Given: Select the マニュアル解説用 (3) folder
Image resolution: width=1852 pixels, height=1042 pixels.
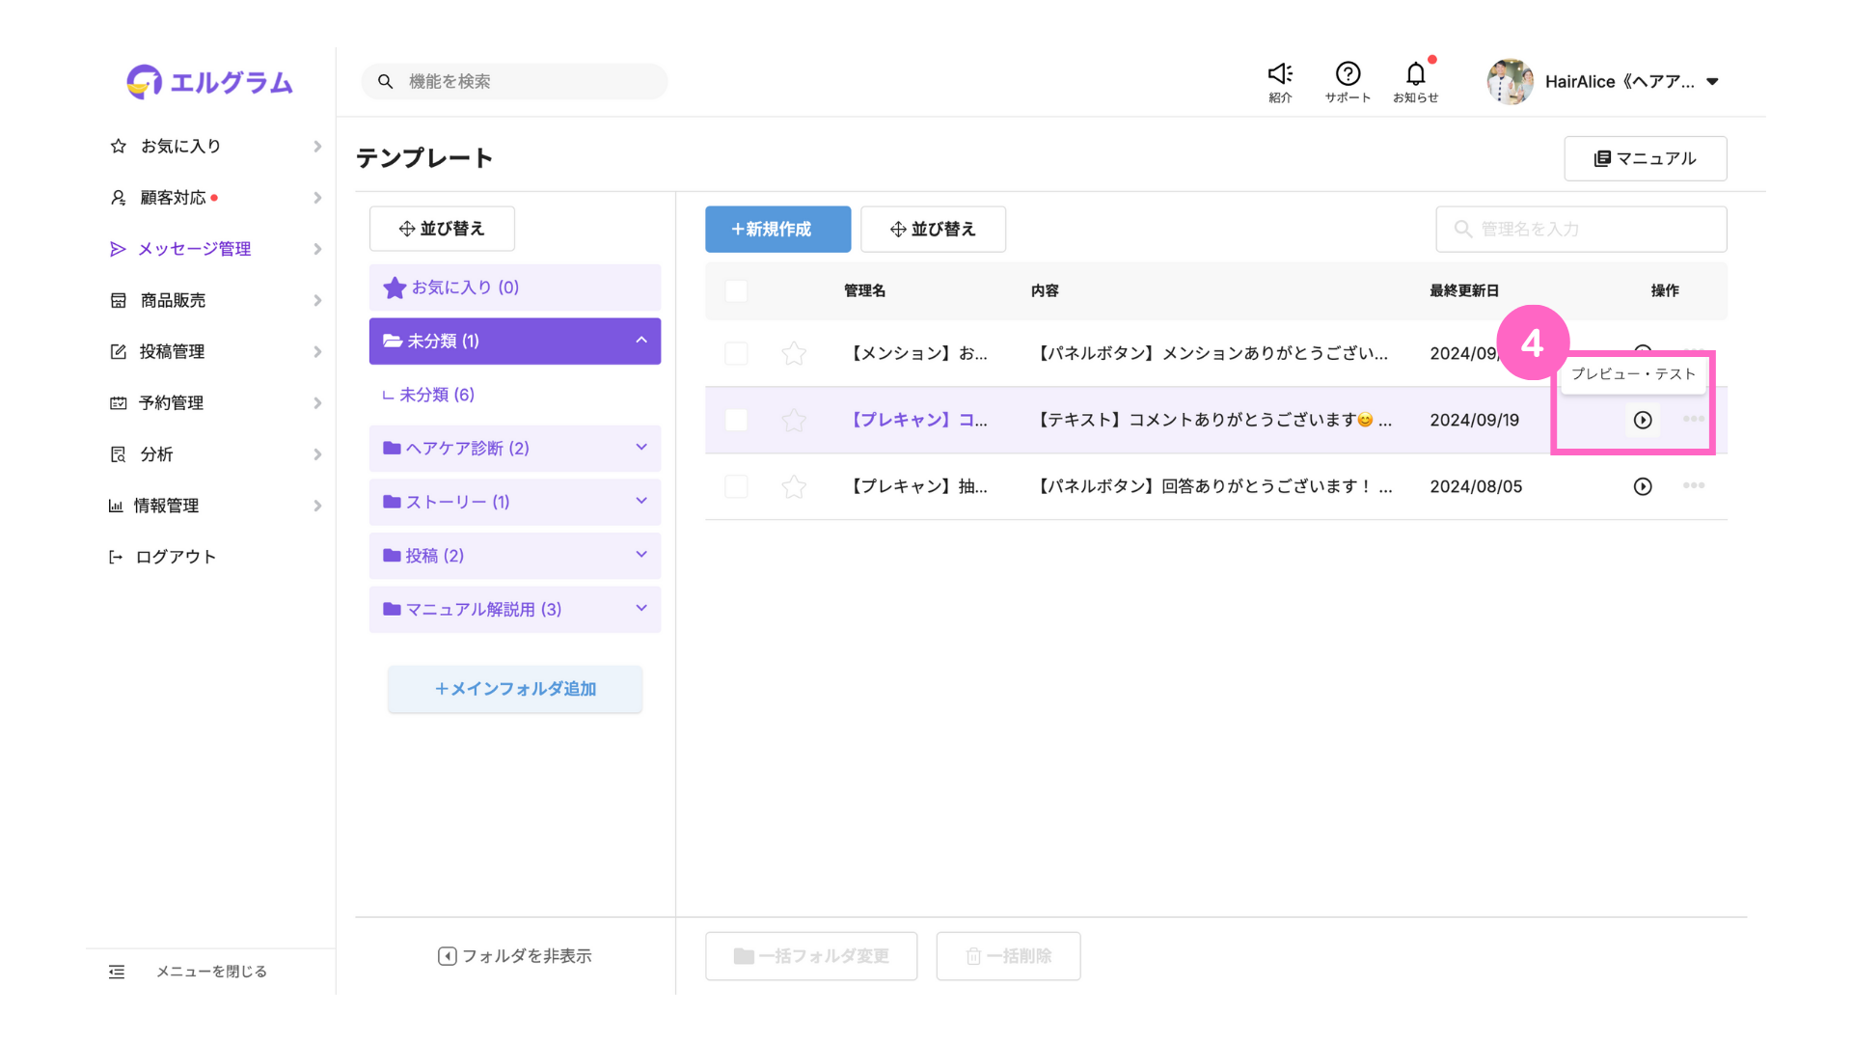Looking at the screenshot, I should (515, 609).
